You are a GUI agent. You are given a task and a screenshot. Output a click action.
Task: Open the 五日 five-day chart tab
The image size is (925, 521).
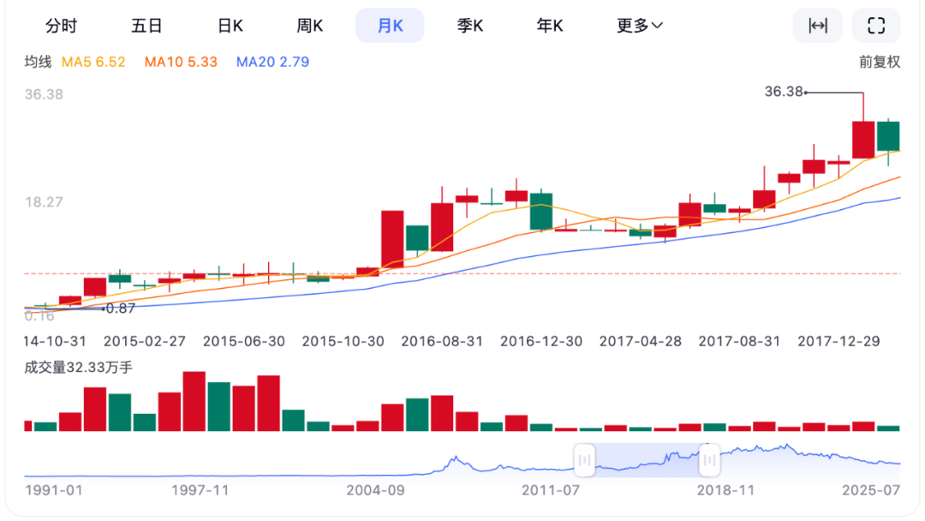146,26
